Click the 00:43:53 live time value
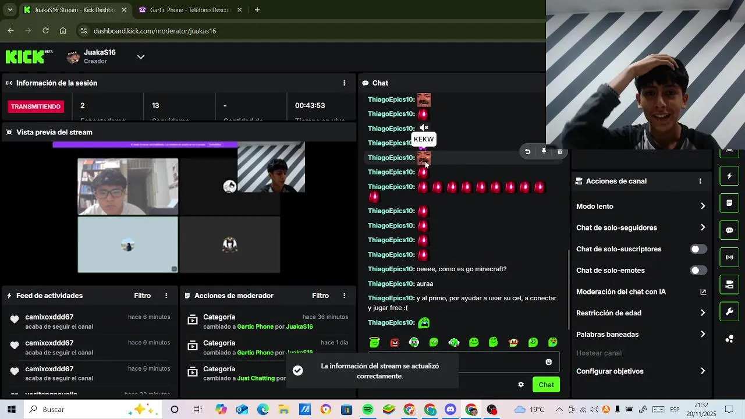The height and width of the screenshot is (419, 745). pos(310,105)
